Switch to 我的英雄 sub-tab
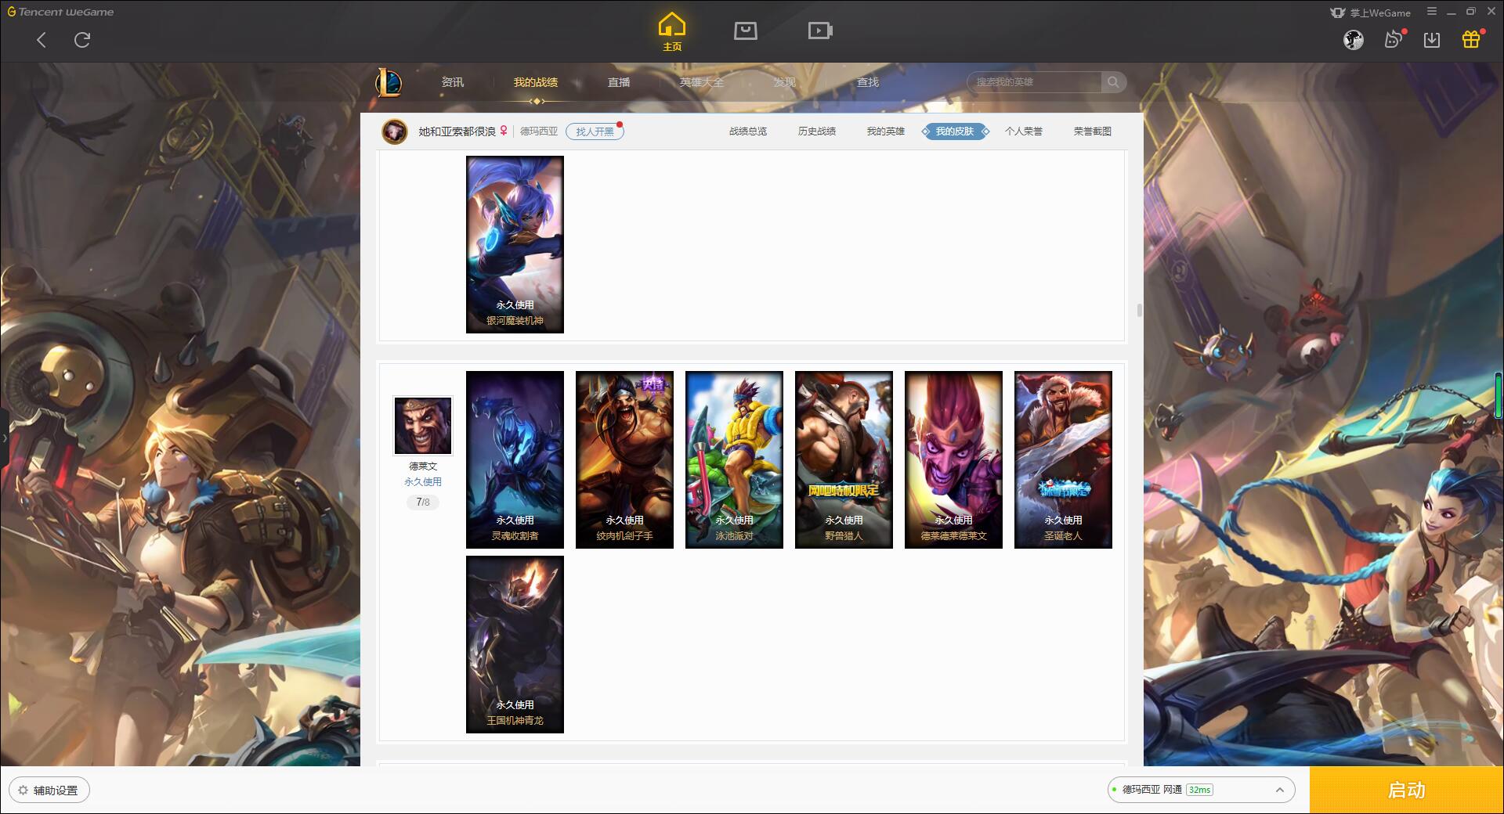Viewport: 1504px width, 814px height. tap(886, 131)
